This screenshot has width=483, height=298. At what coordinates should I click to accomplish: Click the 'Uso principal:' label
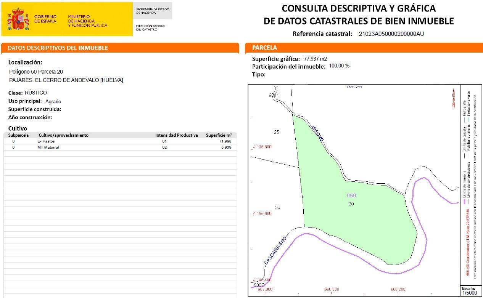(x=25, y=101)
